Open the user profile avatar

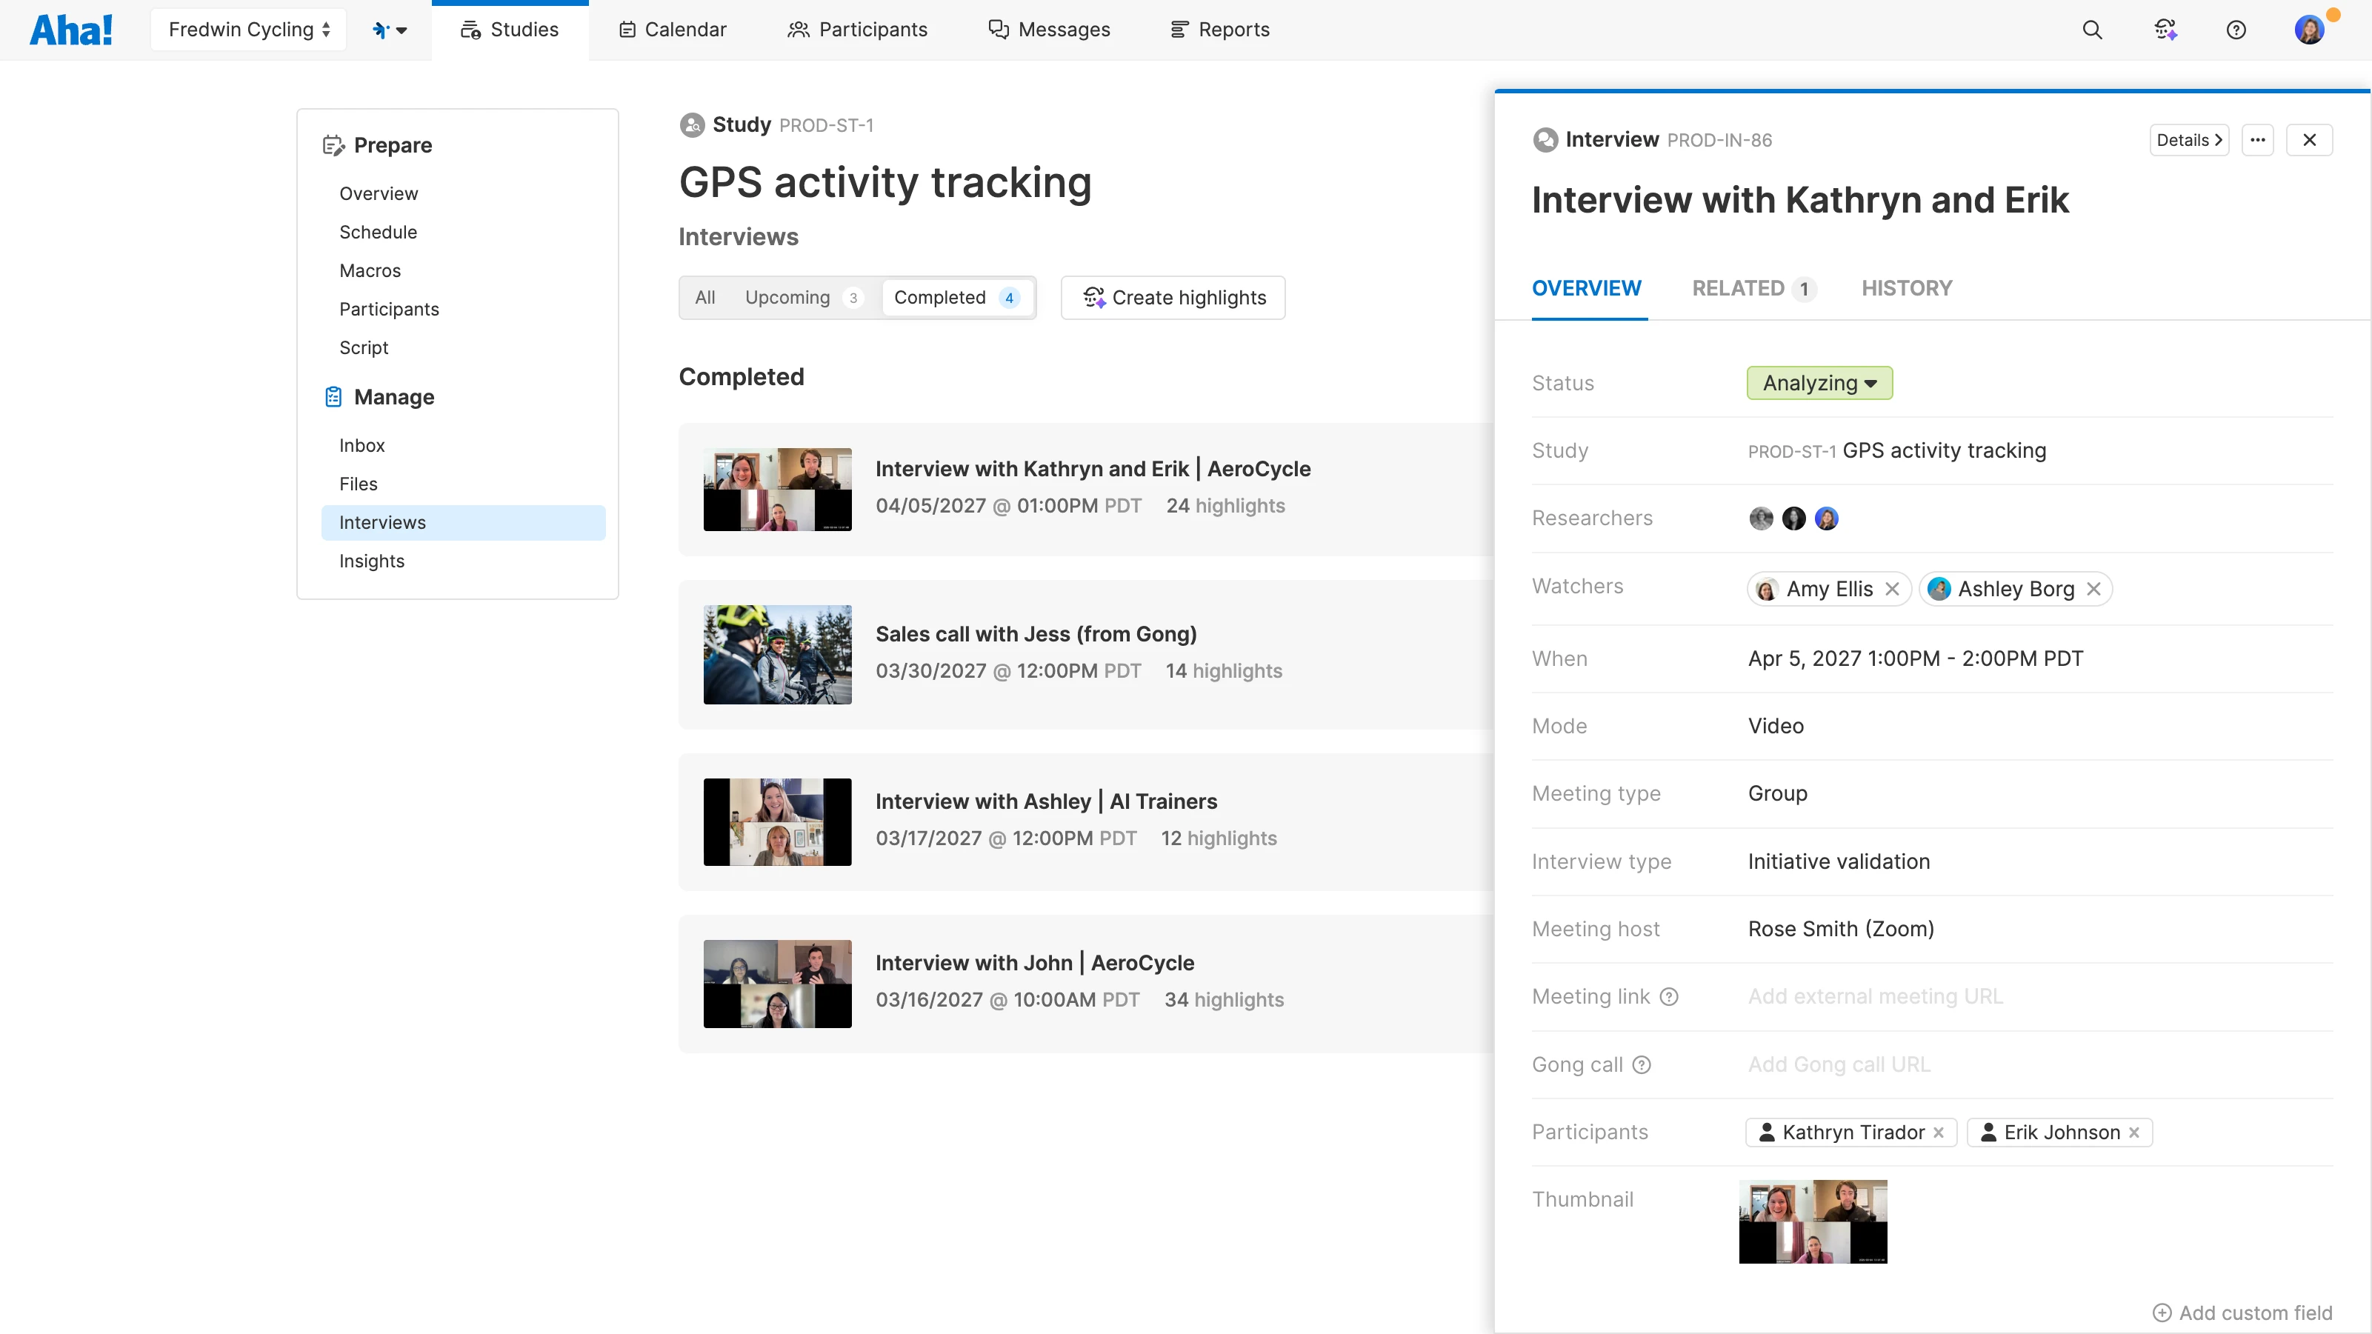[2309, 30]
